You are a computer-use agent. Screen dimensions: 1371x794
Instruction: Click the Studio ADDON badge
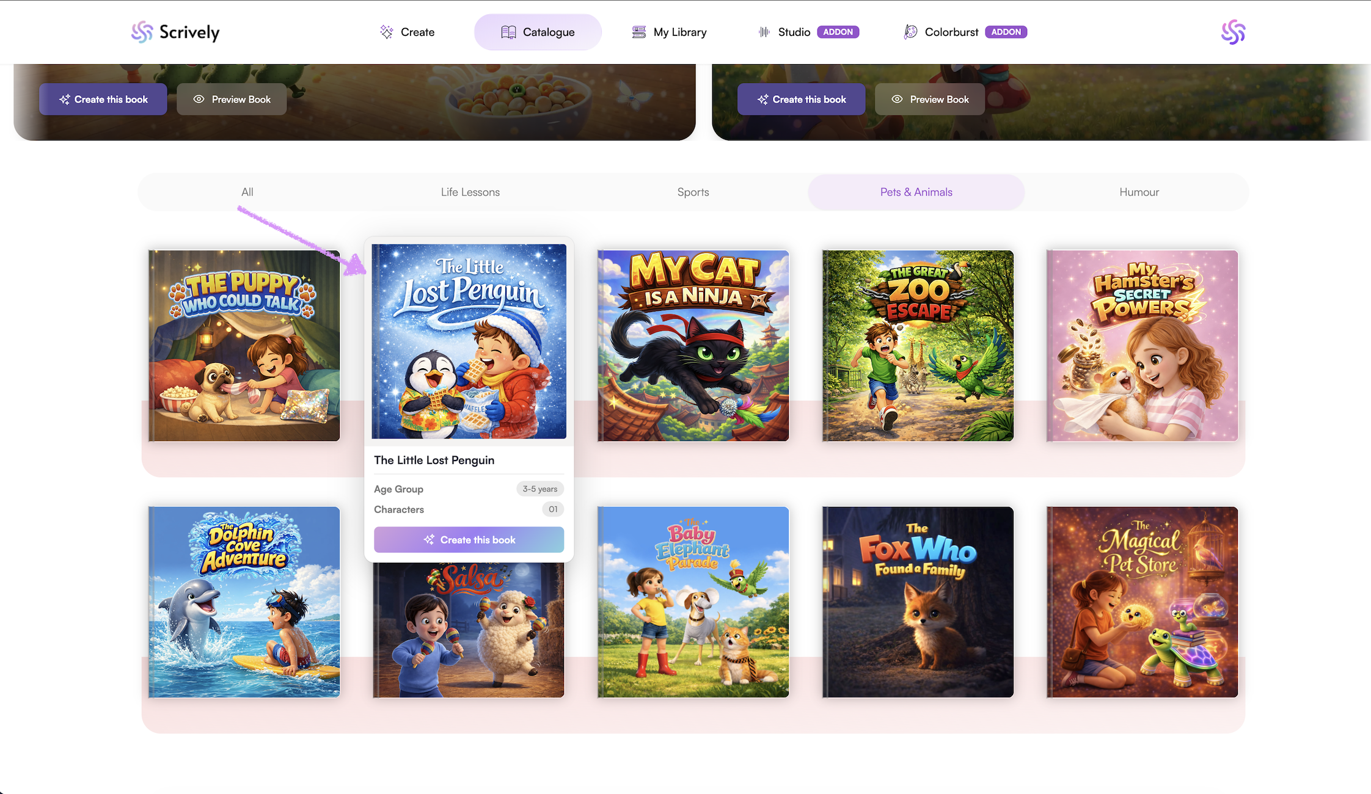[838, 32]
